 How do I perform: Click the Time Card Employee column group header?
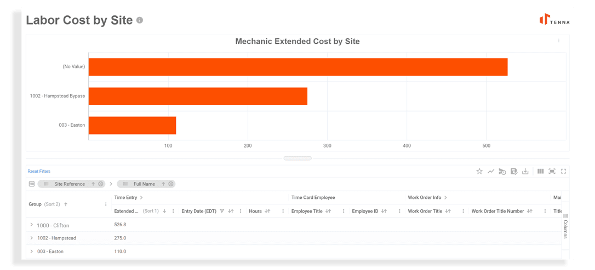313,197
